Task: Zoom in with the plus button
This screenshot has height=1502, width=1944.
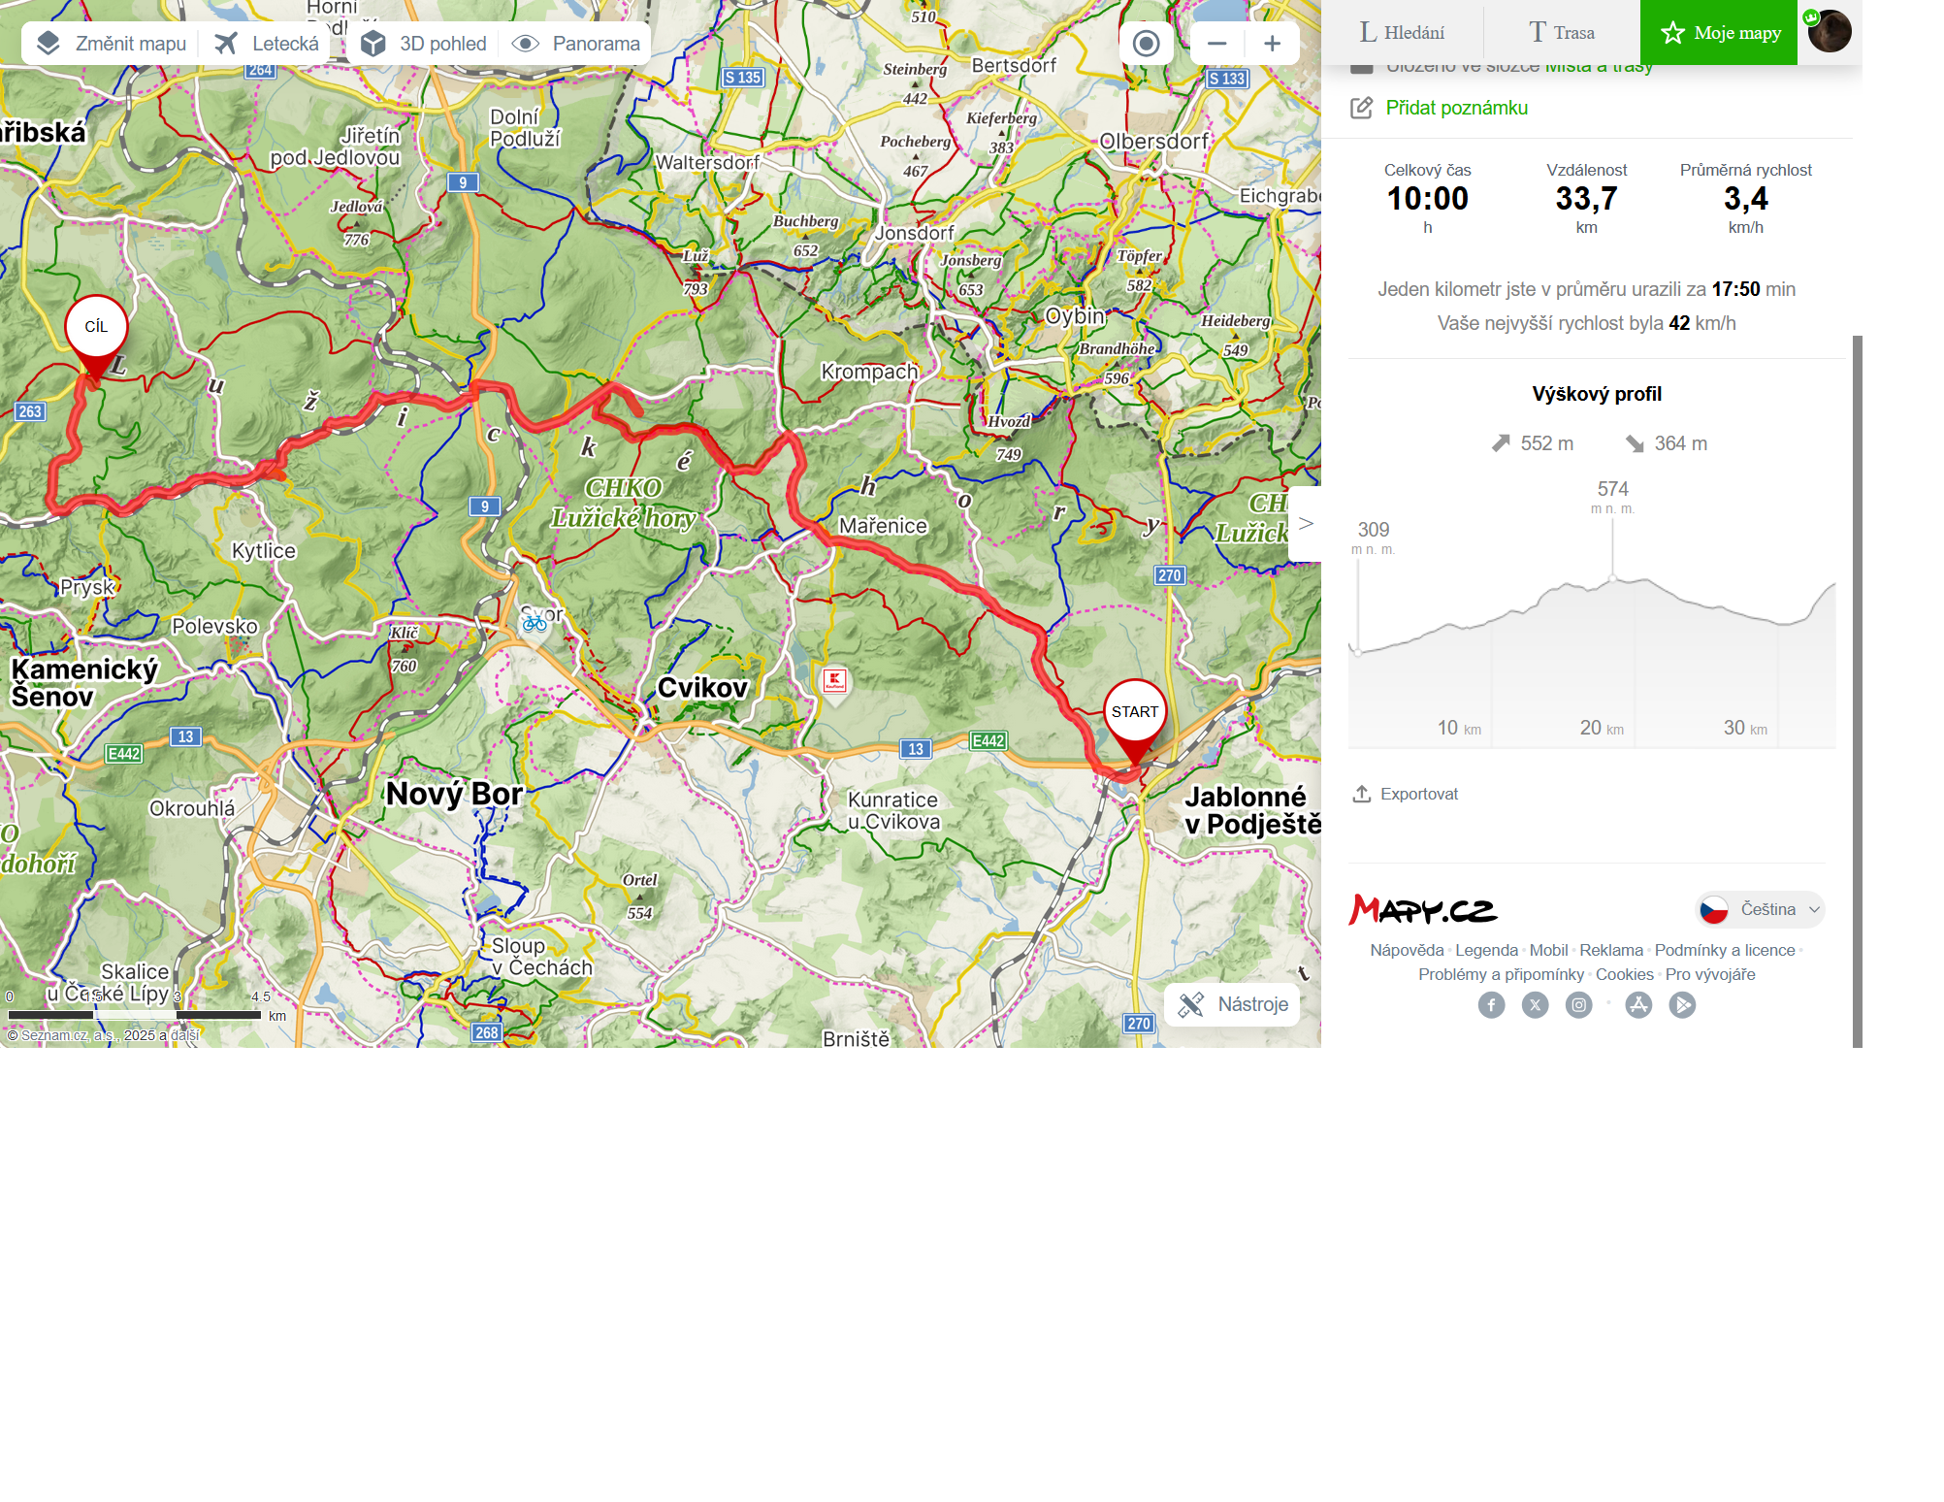Action: 1273,44
